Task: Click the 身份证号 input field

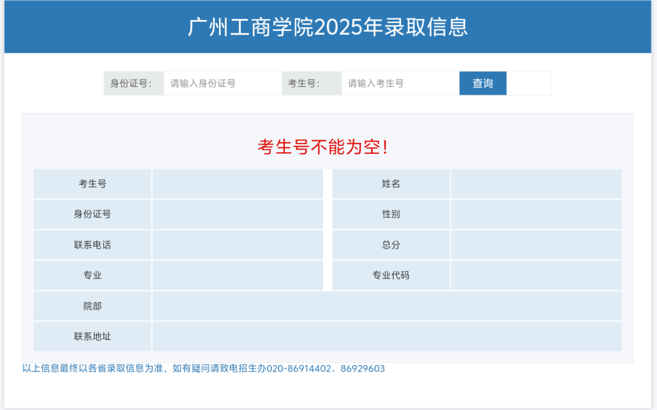Action: [x=222, y=83]
